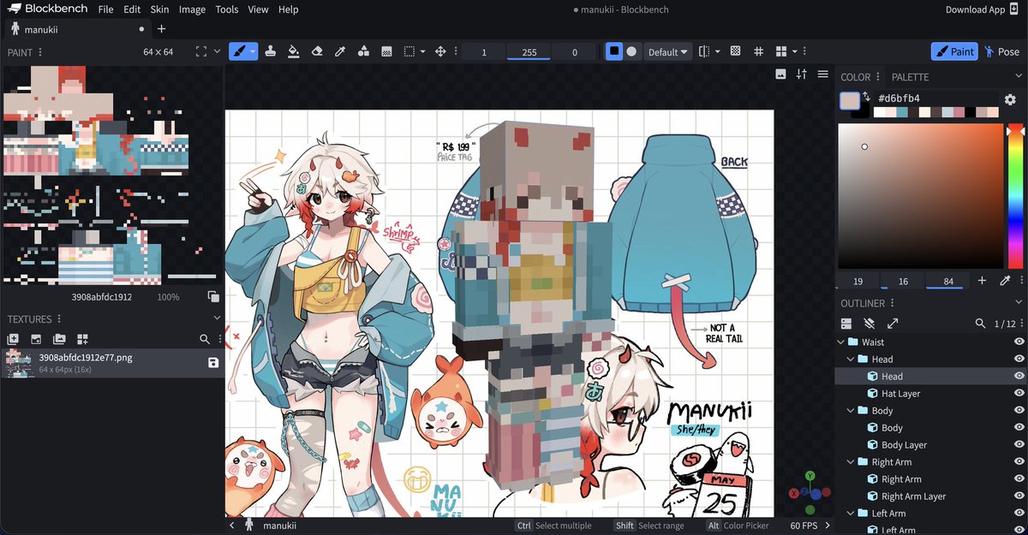
Task: Hide the Body Layer cube
Action: [1019, 444]
